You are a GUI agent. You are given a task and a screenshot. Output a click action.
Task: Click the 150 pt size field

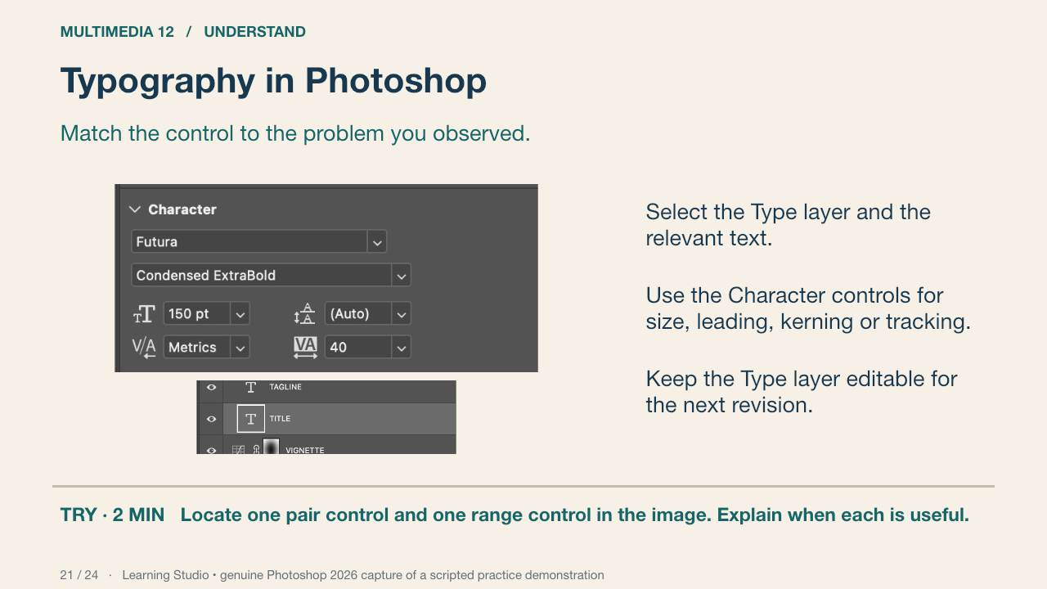197,314
